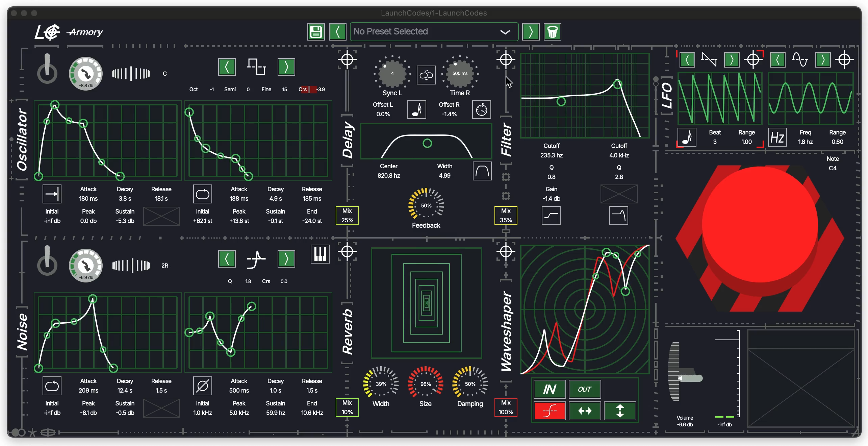Viewport: 868px width, 446px height.
Task: Toggle the Noise amp envelope loop icon
Action: point(52,386)
